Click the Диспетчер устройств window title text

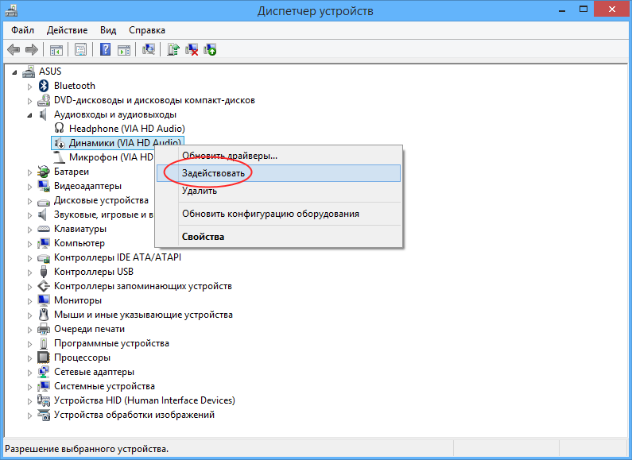pos(315,11)
